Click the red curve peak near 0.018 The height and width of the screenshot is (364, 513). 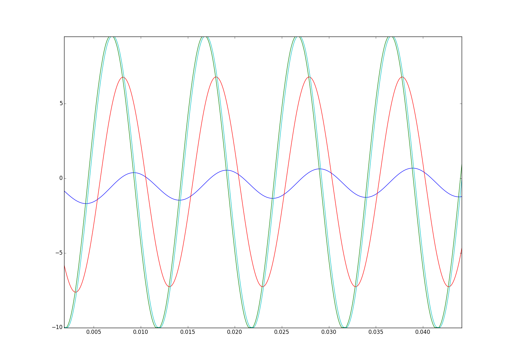[x=216, y=77]
